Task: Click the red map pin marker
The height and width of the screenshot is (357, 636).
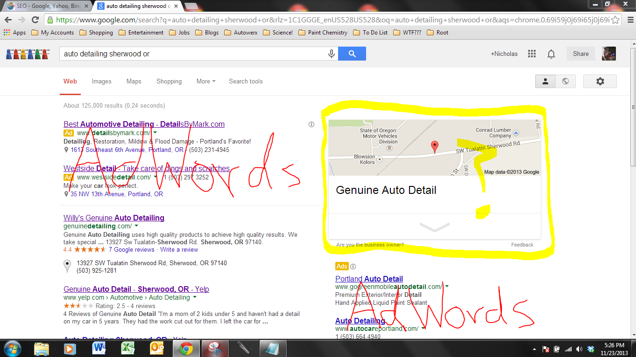Action: click(x=434, y=147)
